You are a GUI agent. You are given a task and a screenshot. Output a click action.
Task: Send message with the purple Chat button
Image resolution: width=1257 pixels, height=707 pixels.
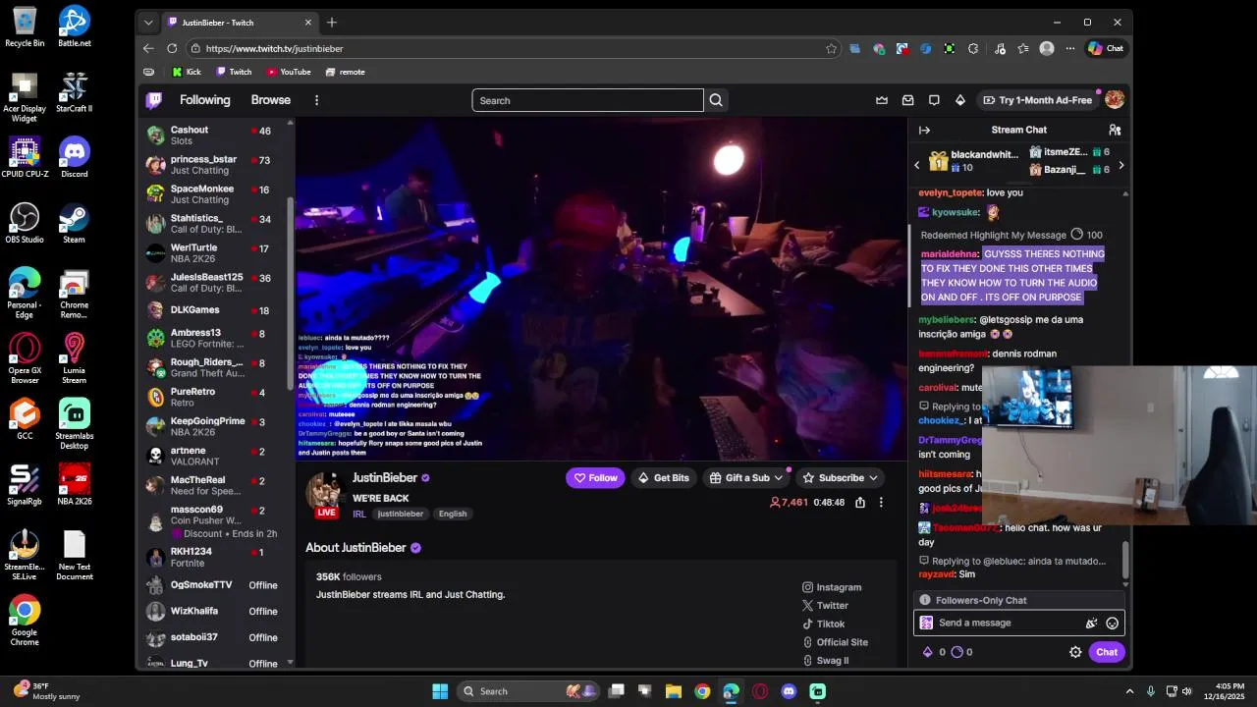(1107, 652)
